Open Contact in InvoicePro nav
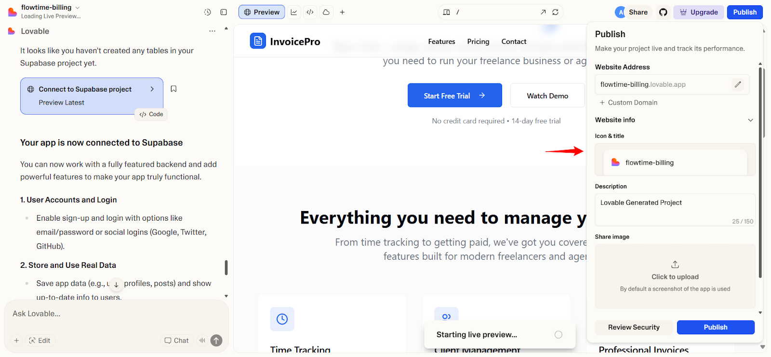The height and width of the screenshot is (357, 771). (x=514, y=41)
